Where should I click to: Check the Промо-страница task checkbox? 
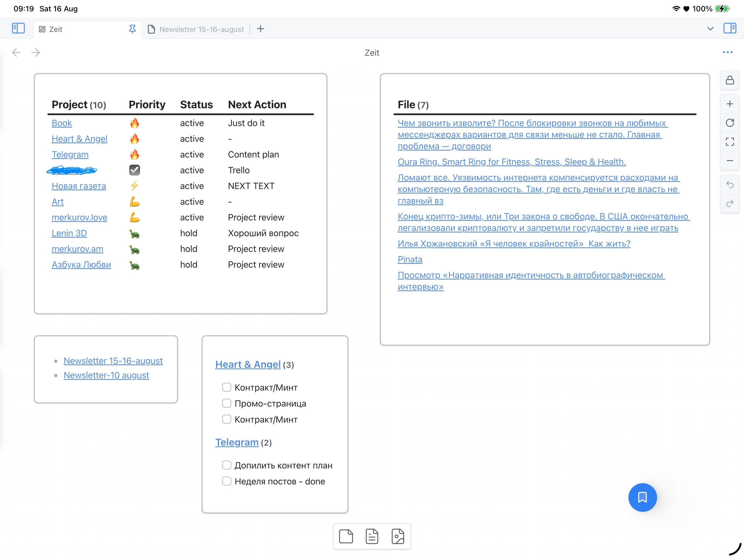pos(227,403)
